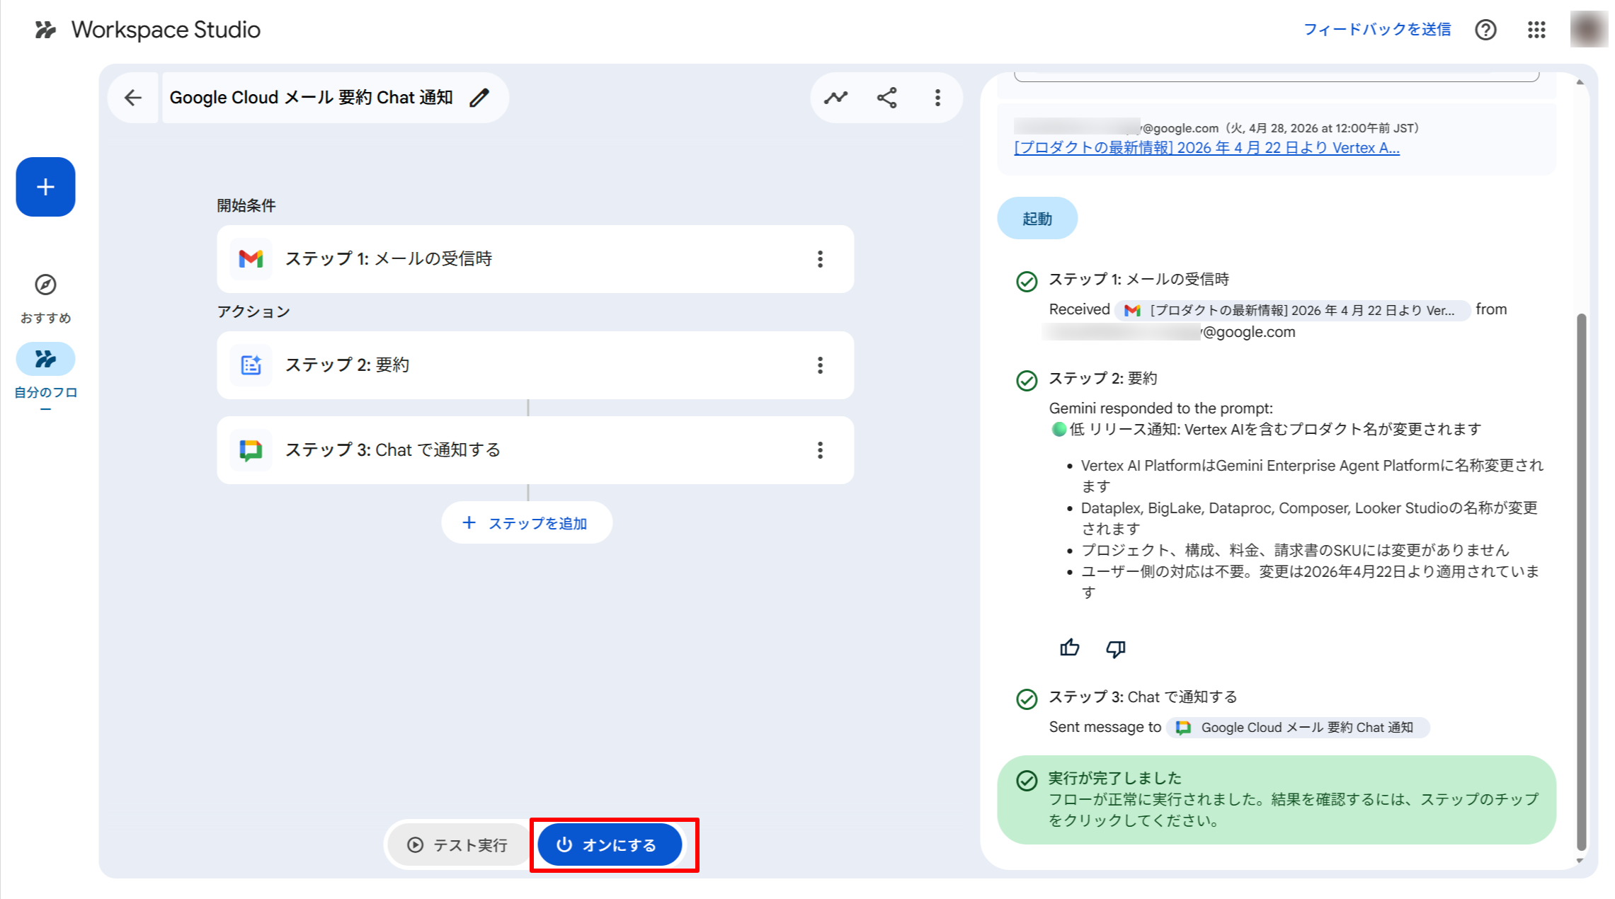Give thumbs up to Gemini summary

(1070, 648)
